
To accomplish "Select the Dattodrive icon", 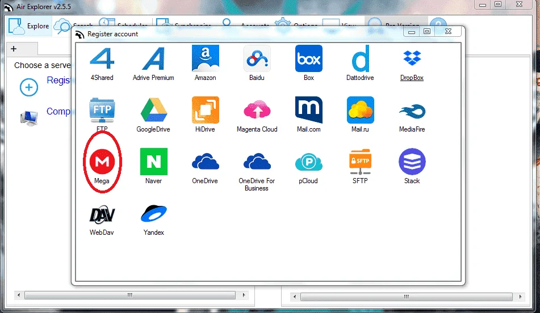I will click(360, 58).
